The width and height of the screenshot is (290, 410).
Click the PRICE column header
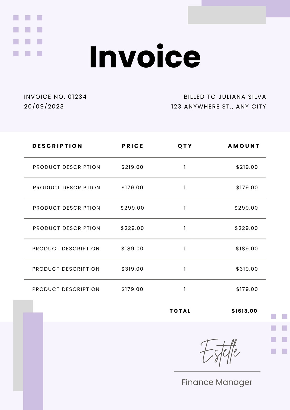pyautogui.click(x=133, y=146)
